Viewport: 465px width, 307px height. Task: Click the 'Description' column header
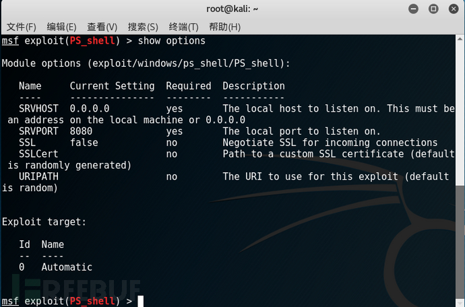pyautogui.click(x=253, y=86)
